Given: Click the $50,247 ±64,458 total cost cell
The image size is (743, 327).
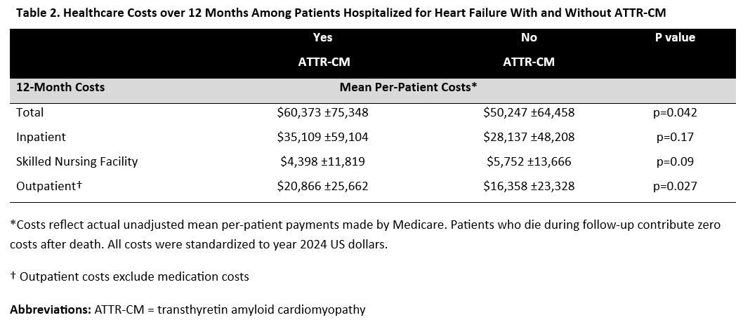Looking at the screenshot, I should [529, 112].
